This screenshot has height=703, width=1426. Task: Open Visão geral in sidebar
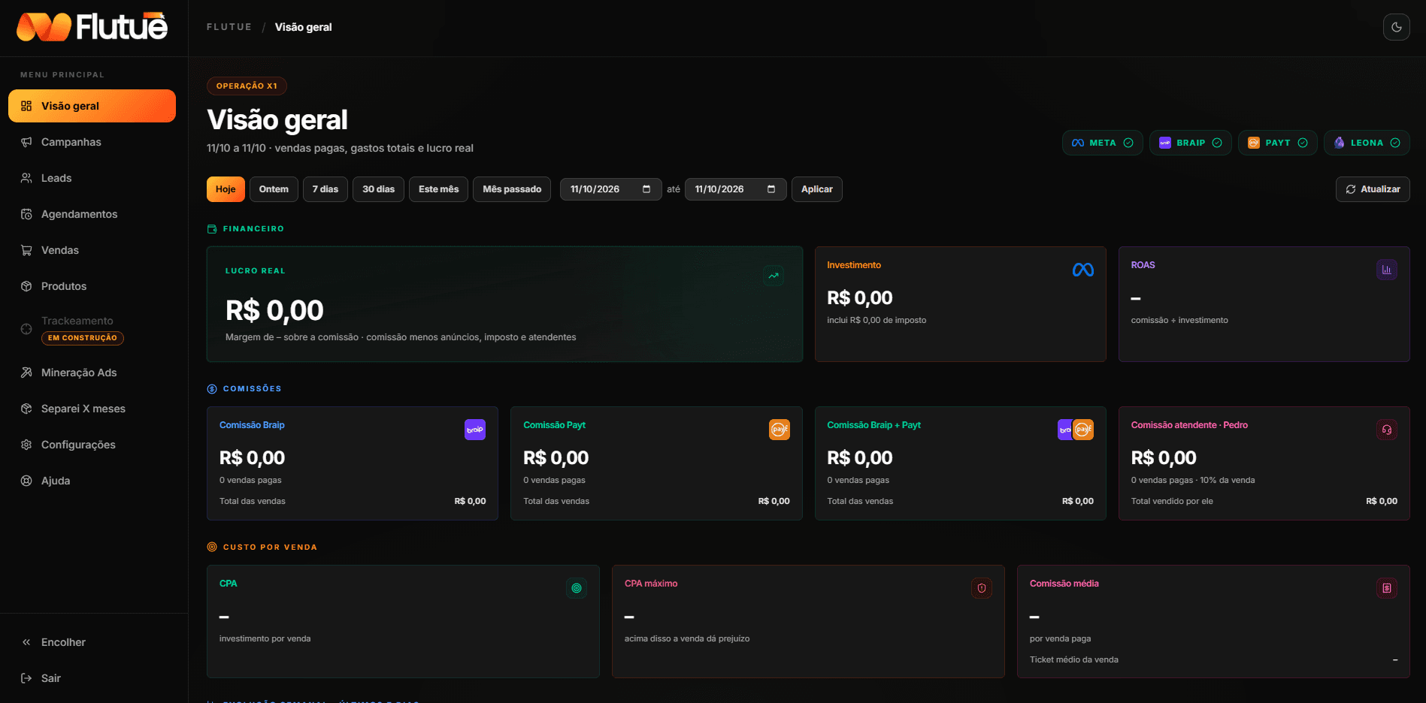point(92,106)
